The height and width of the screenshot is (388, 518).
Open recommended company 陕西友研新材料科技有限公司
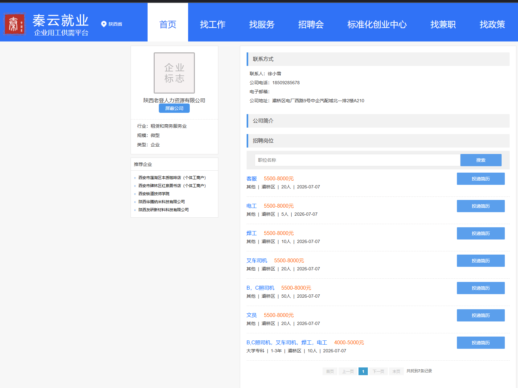click(x=164, y=210)
